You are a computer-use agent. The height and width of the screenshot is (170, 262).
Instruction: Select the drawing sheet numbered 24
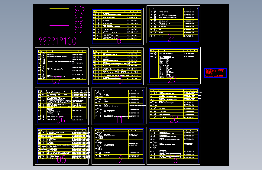tap(173, 24)
